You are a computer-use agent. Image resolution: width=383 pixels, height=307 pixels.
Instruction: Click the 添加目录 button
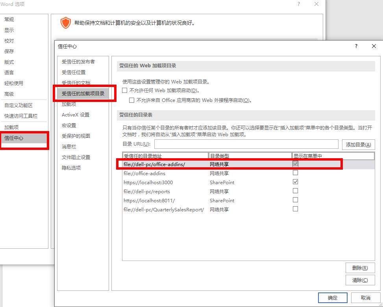tap(358, 144)
